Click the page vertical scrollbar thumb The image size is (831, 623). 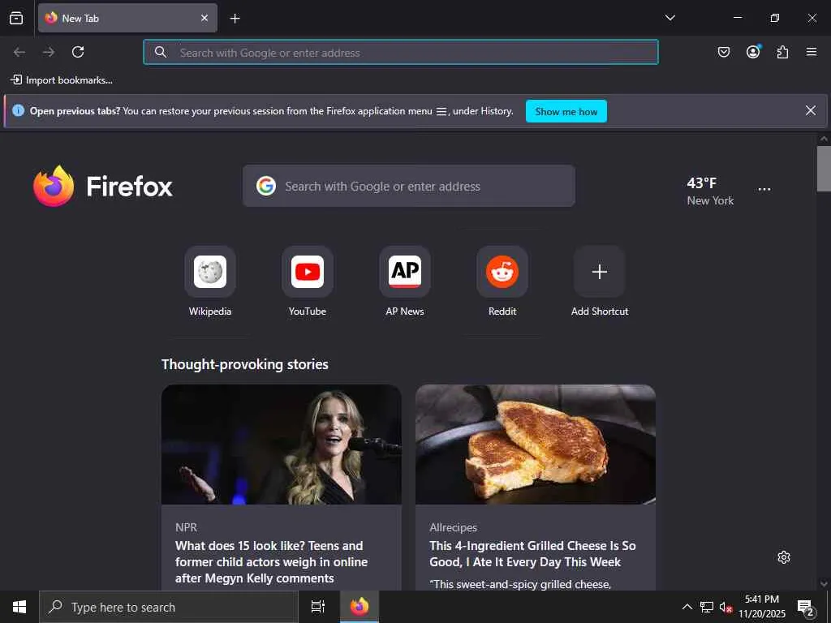point(824,168)
